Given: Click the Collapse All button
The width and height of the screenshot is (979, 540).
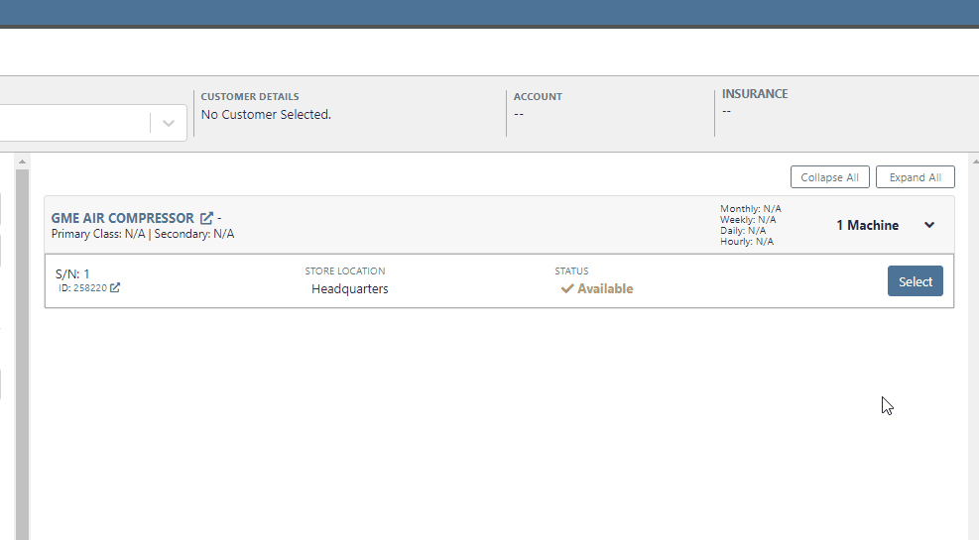Looking at the screenshot, I should pos(830,177).
